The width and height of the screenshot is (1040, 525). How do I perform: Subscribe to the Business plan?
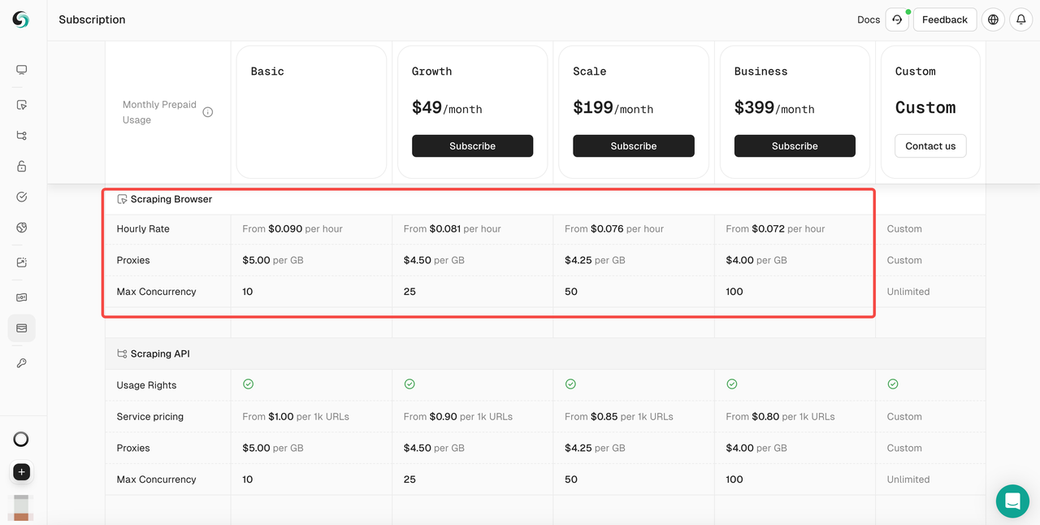click(795, 145)
